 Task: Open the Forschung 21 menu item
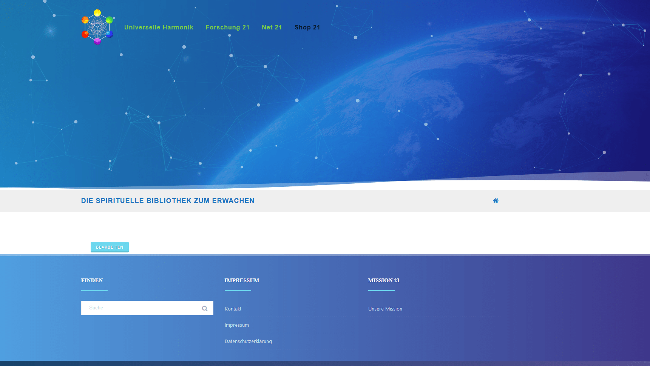(227, 27)
